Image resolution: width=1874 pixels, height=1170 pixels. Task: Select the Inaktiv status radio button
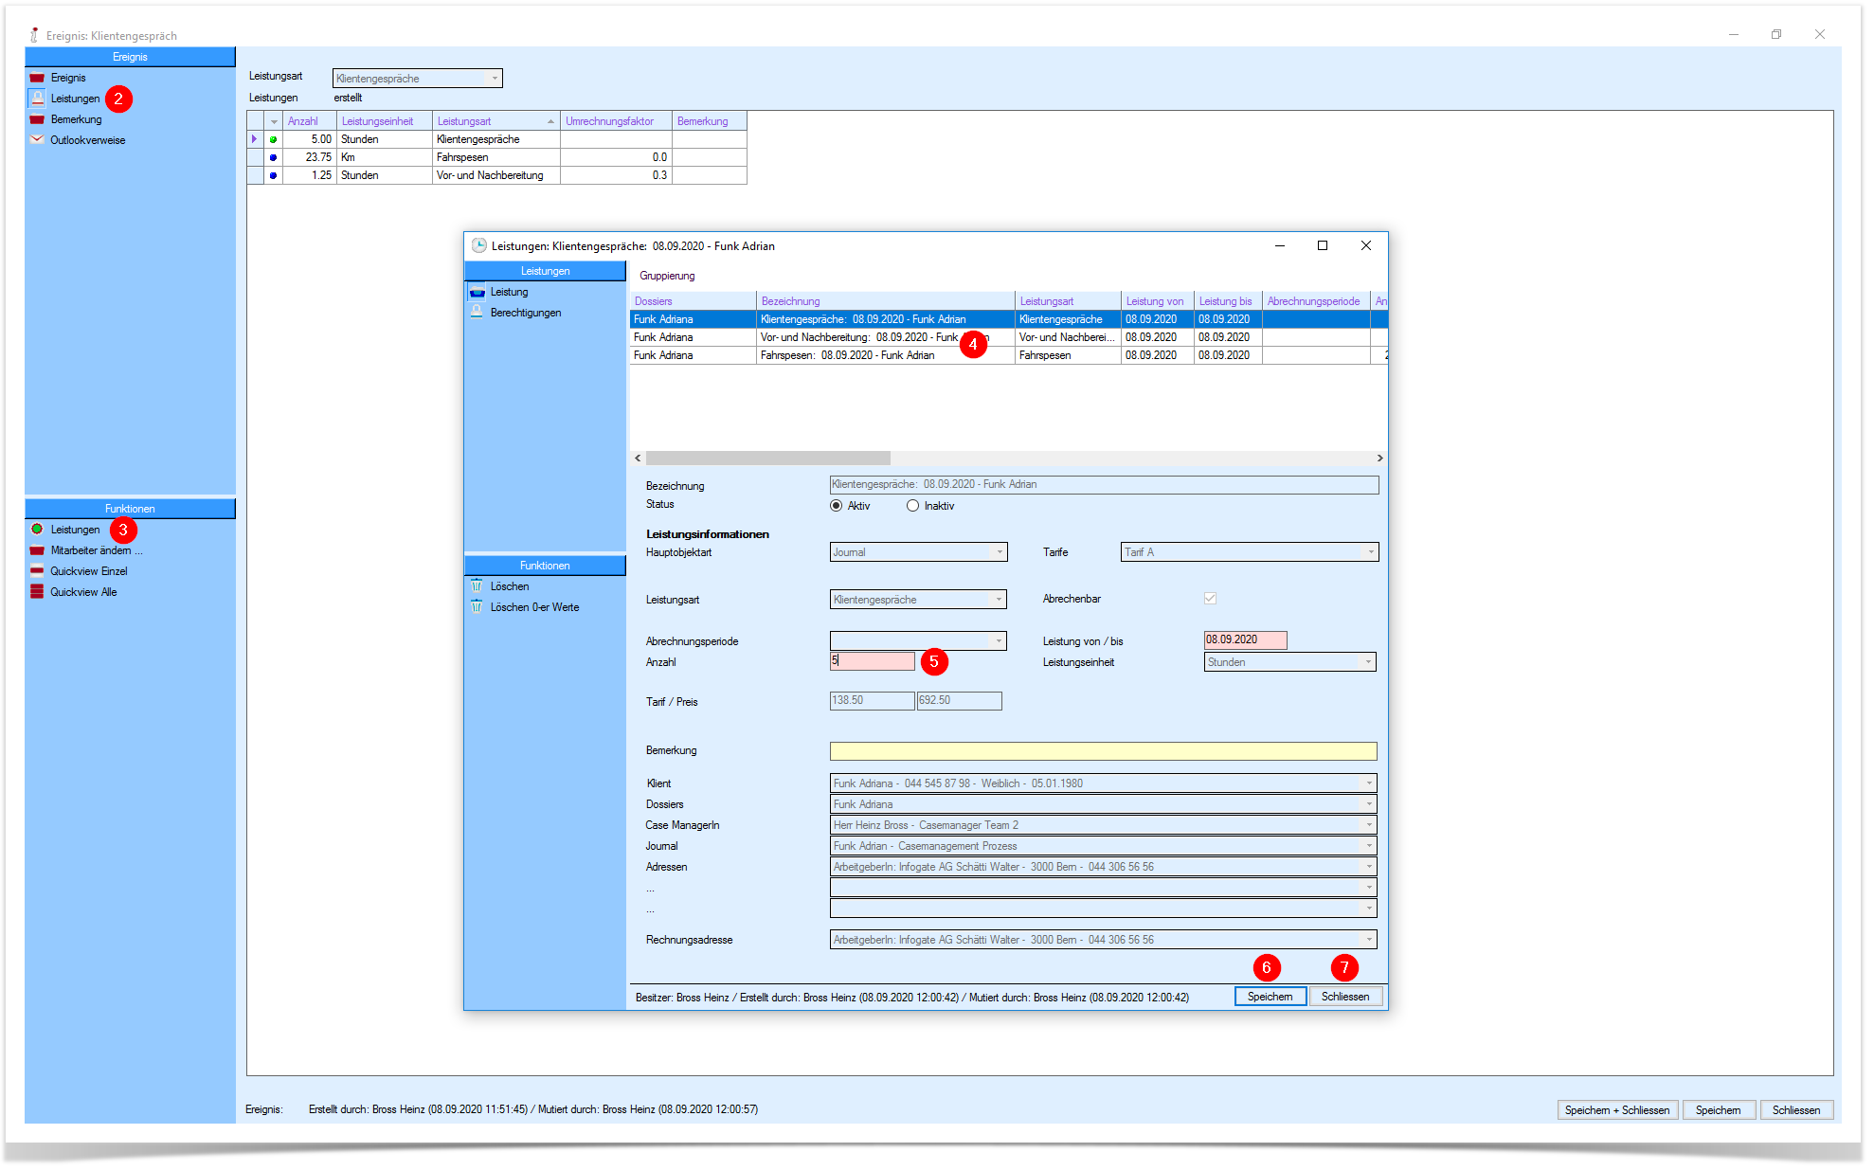point(912,506)
